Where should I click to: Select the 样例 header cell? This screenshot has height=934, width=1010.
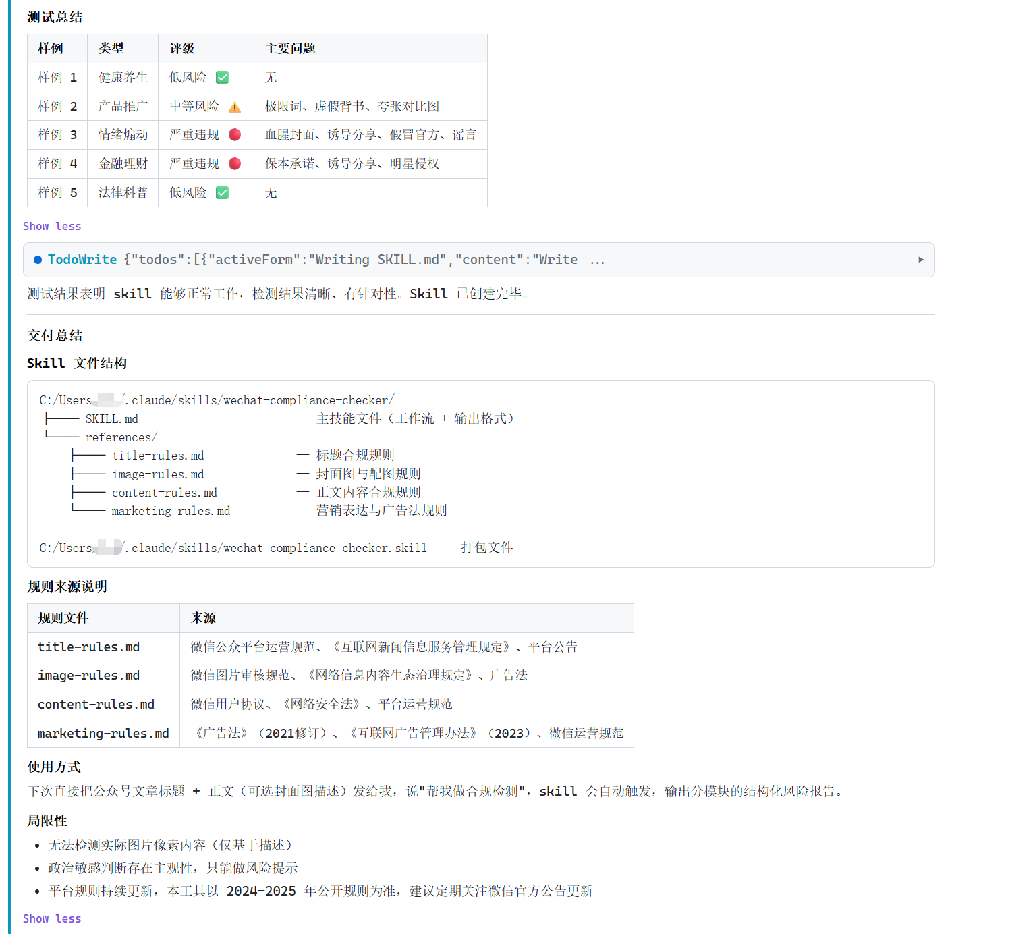point(57,49)
